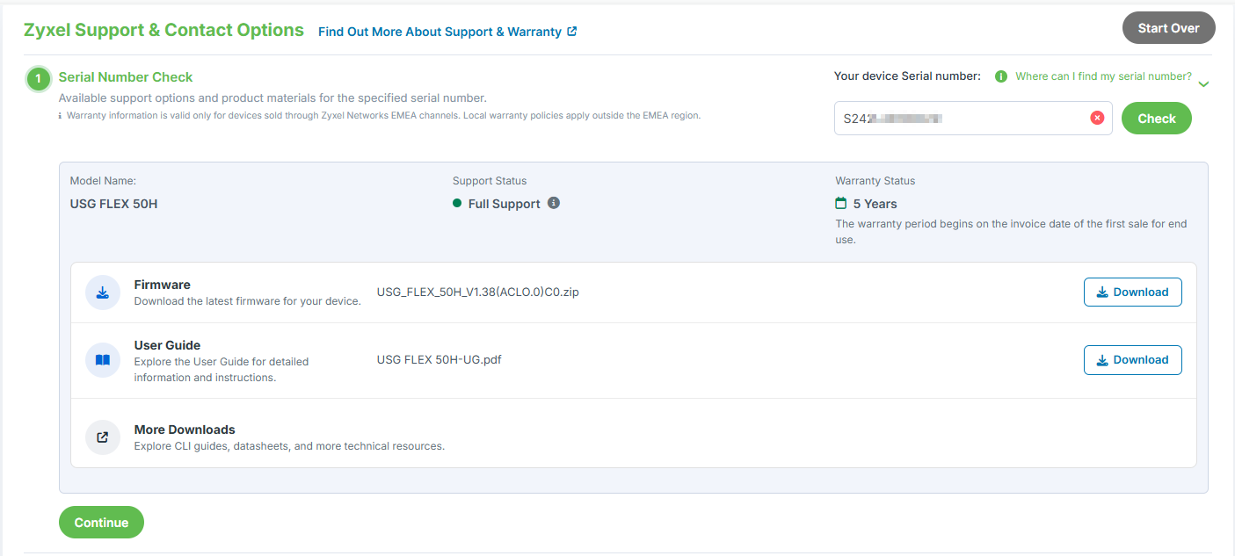Image resolution: width=1235 pixels, height=556 pixels.
Task: Click the green info icon beside serial number help
Action: click(x=1000, y=76)
